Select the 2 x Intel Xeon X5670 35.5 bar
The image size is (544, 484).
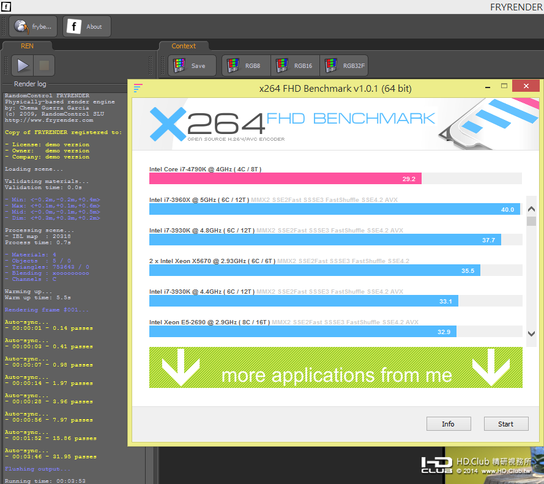(x=315, y=270)
